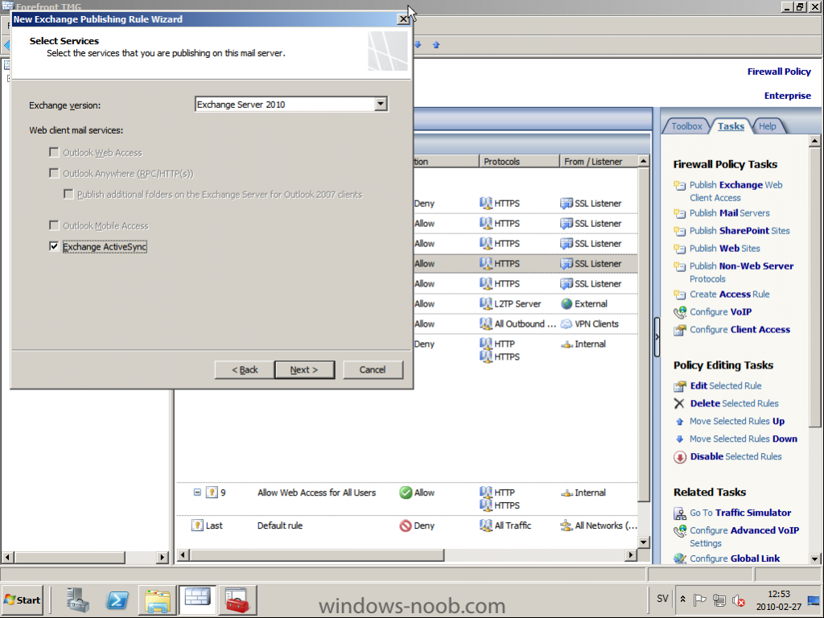This screenshot has height=618, width=824.
Task: Open the red toolbox taskbar icon
Action: (x=237, y=599)
